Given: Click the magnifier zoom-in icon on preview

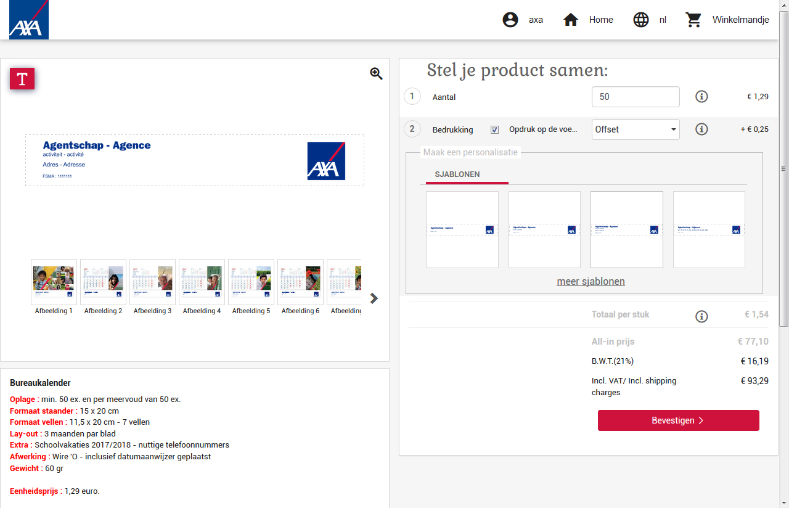Looking at the screenshot, I should tap(377, 73).
